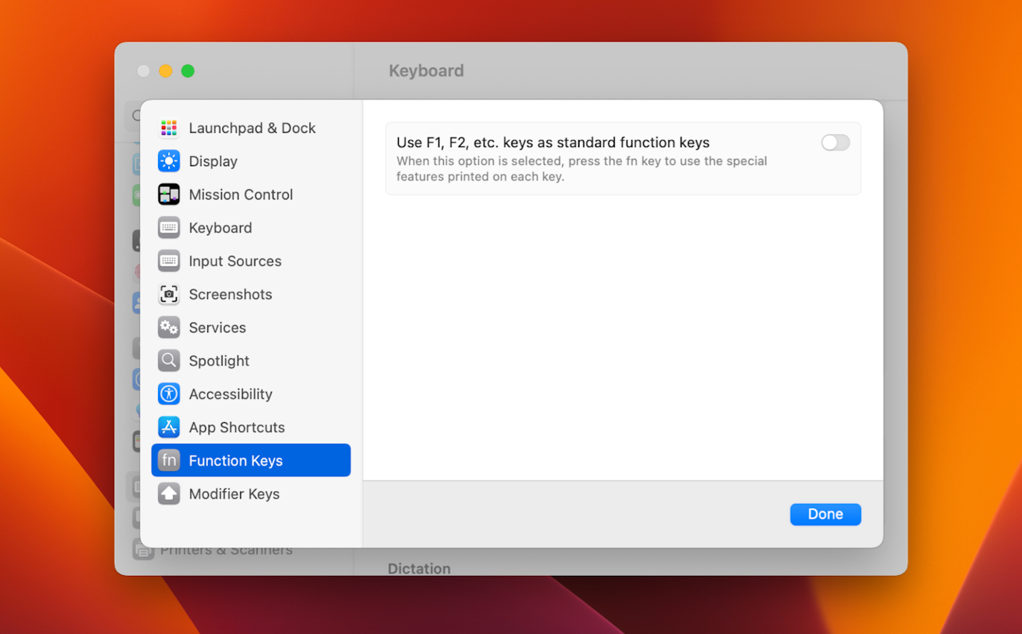Click the yellow minimize window button
Image resolution: width=1022 pixels, height=634 pixels.
point(166,70)
